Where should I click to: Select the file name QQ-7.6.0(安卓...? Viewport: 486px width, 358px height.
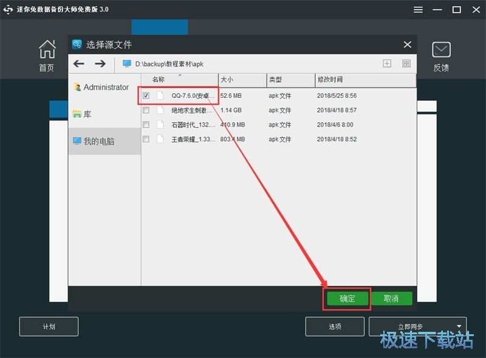pos(193,96)
